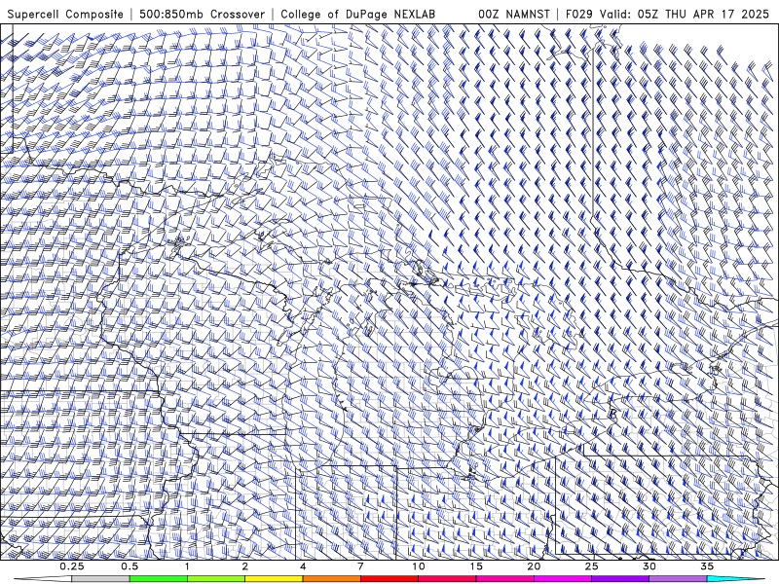Click the cyan arrow end of color bar

pyautogui.click(x=735, y=579)
